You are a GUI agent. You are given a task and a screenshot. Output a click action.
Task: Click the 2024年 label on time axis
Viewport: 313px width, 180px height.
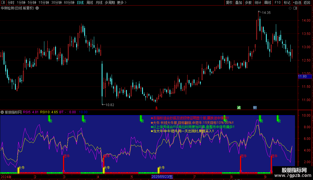coord(6,177)
